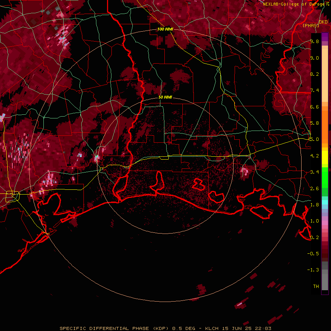
Task: Click the 1.8 scale label
Action: 314,205
